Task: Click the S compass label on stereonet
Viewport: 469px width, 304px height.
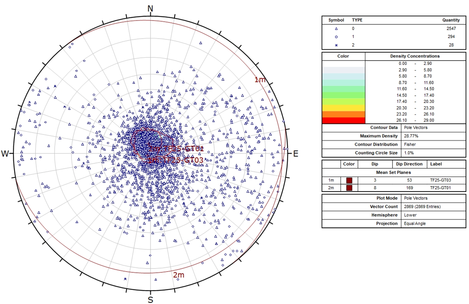Action: (151, 300)
